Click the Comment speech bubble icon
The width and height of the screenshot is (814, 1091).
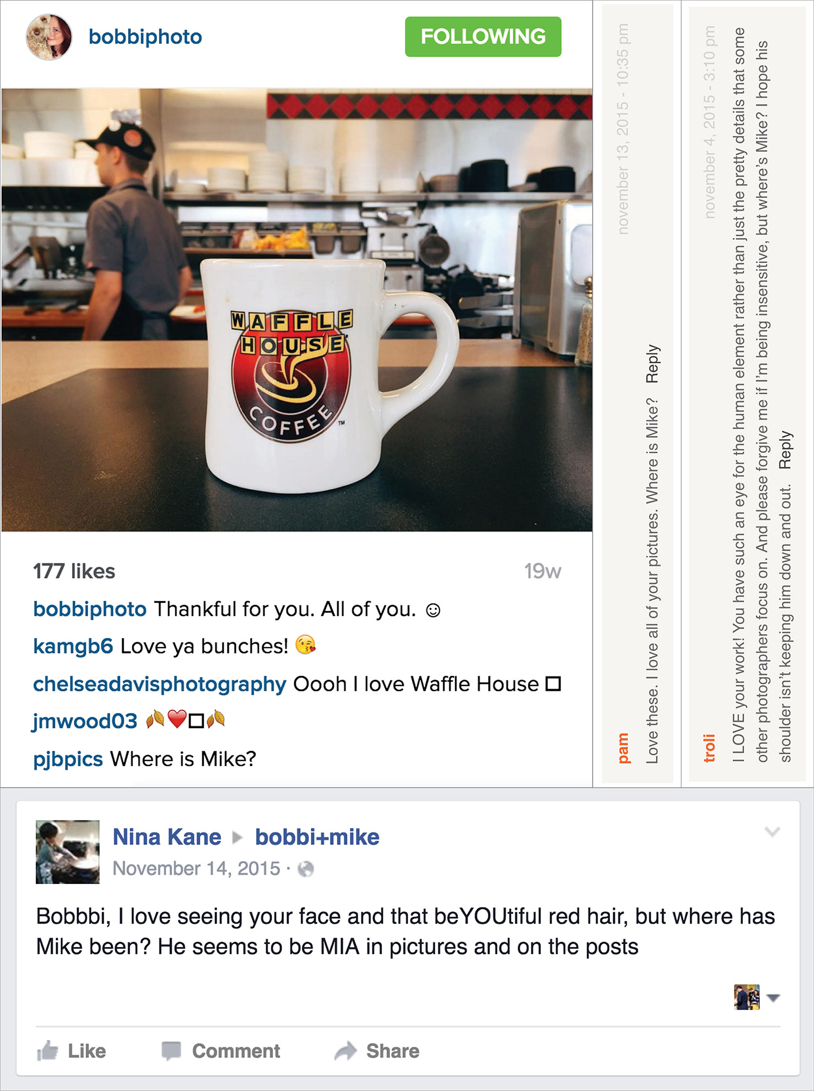[x=171, y=1051]
